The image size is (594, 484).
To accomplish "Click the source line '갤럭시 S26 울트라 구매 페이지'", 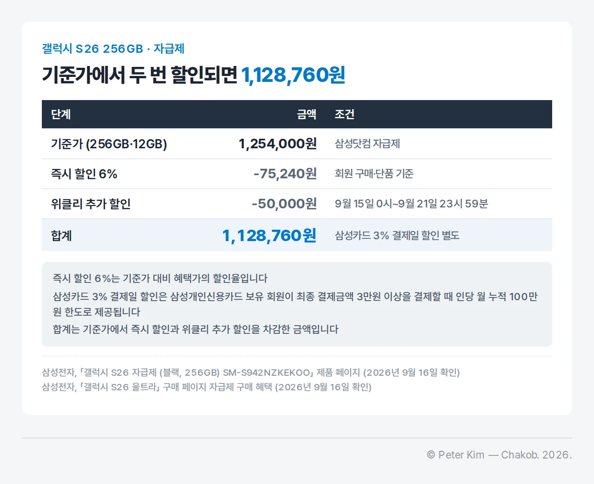I will (207, 387).
